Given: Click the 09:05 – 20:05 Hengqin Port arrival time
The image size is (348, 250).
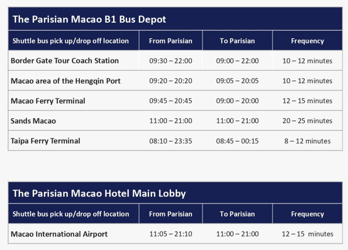Looking at the screenshot, I should (237, 81).
